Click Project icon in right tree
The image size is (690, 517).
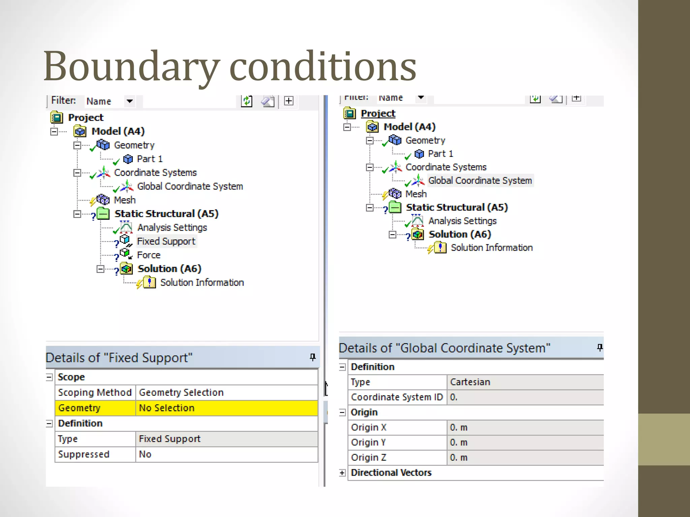[x=350, y=113]
